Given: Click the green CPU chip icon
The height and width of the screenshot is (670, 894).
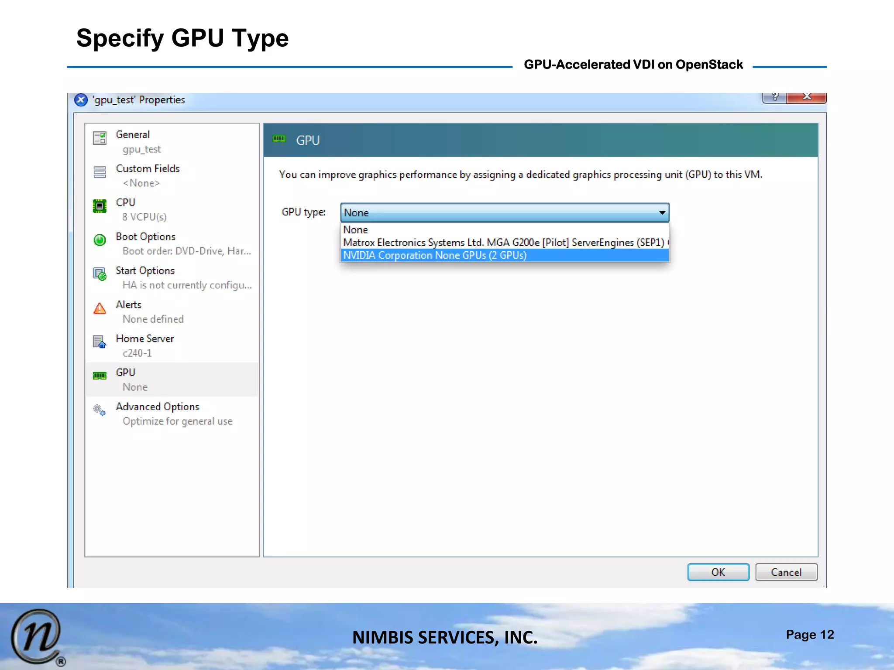Looking at the screenshot, I should coord(100,206).
